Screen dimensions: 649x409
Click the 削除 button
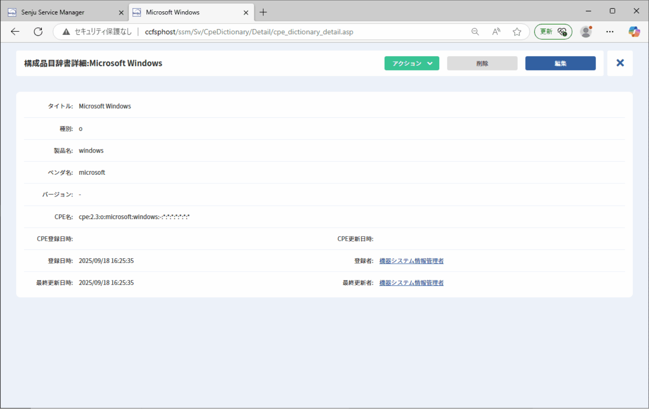coord(482,63)
